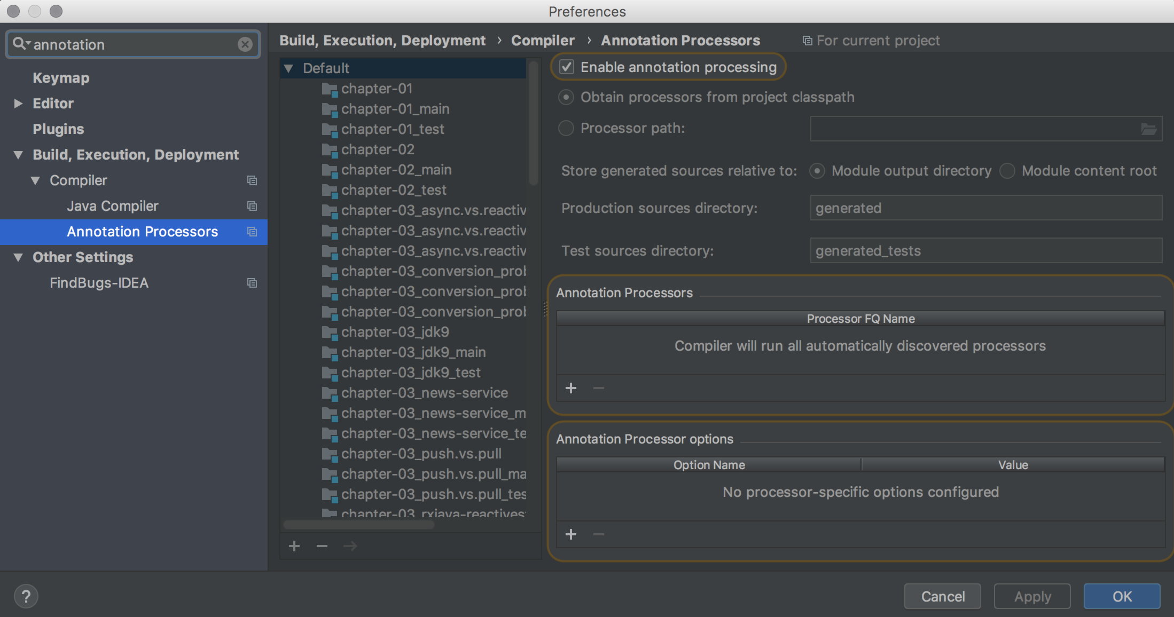Expand Build, Execution, Deployment settings section
This screenshot has width=1174, height=617.
[x=17, y=154]
